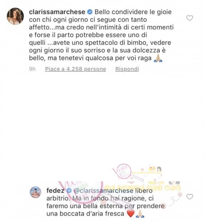Open the @clarissamarchese mention in fedez's reply

[x=103, y=191]
